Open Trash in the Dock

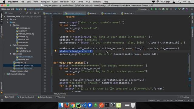coord(133,105)
